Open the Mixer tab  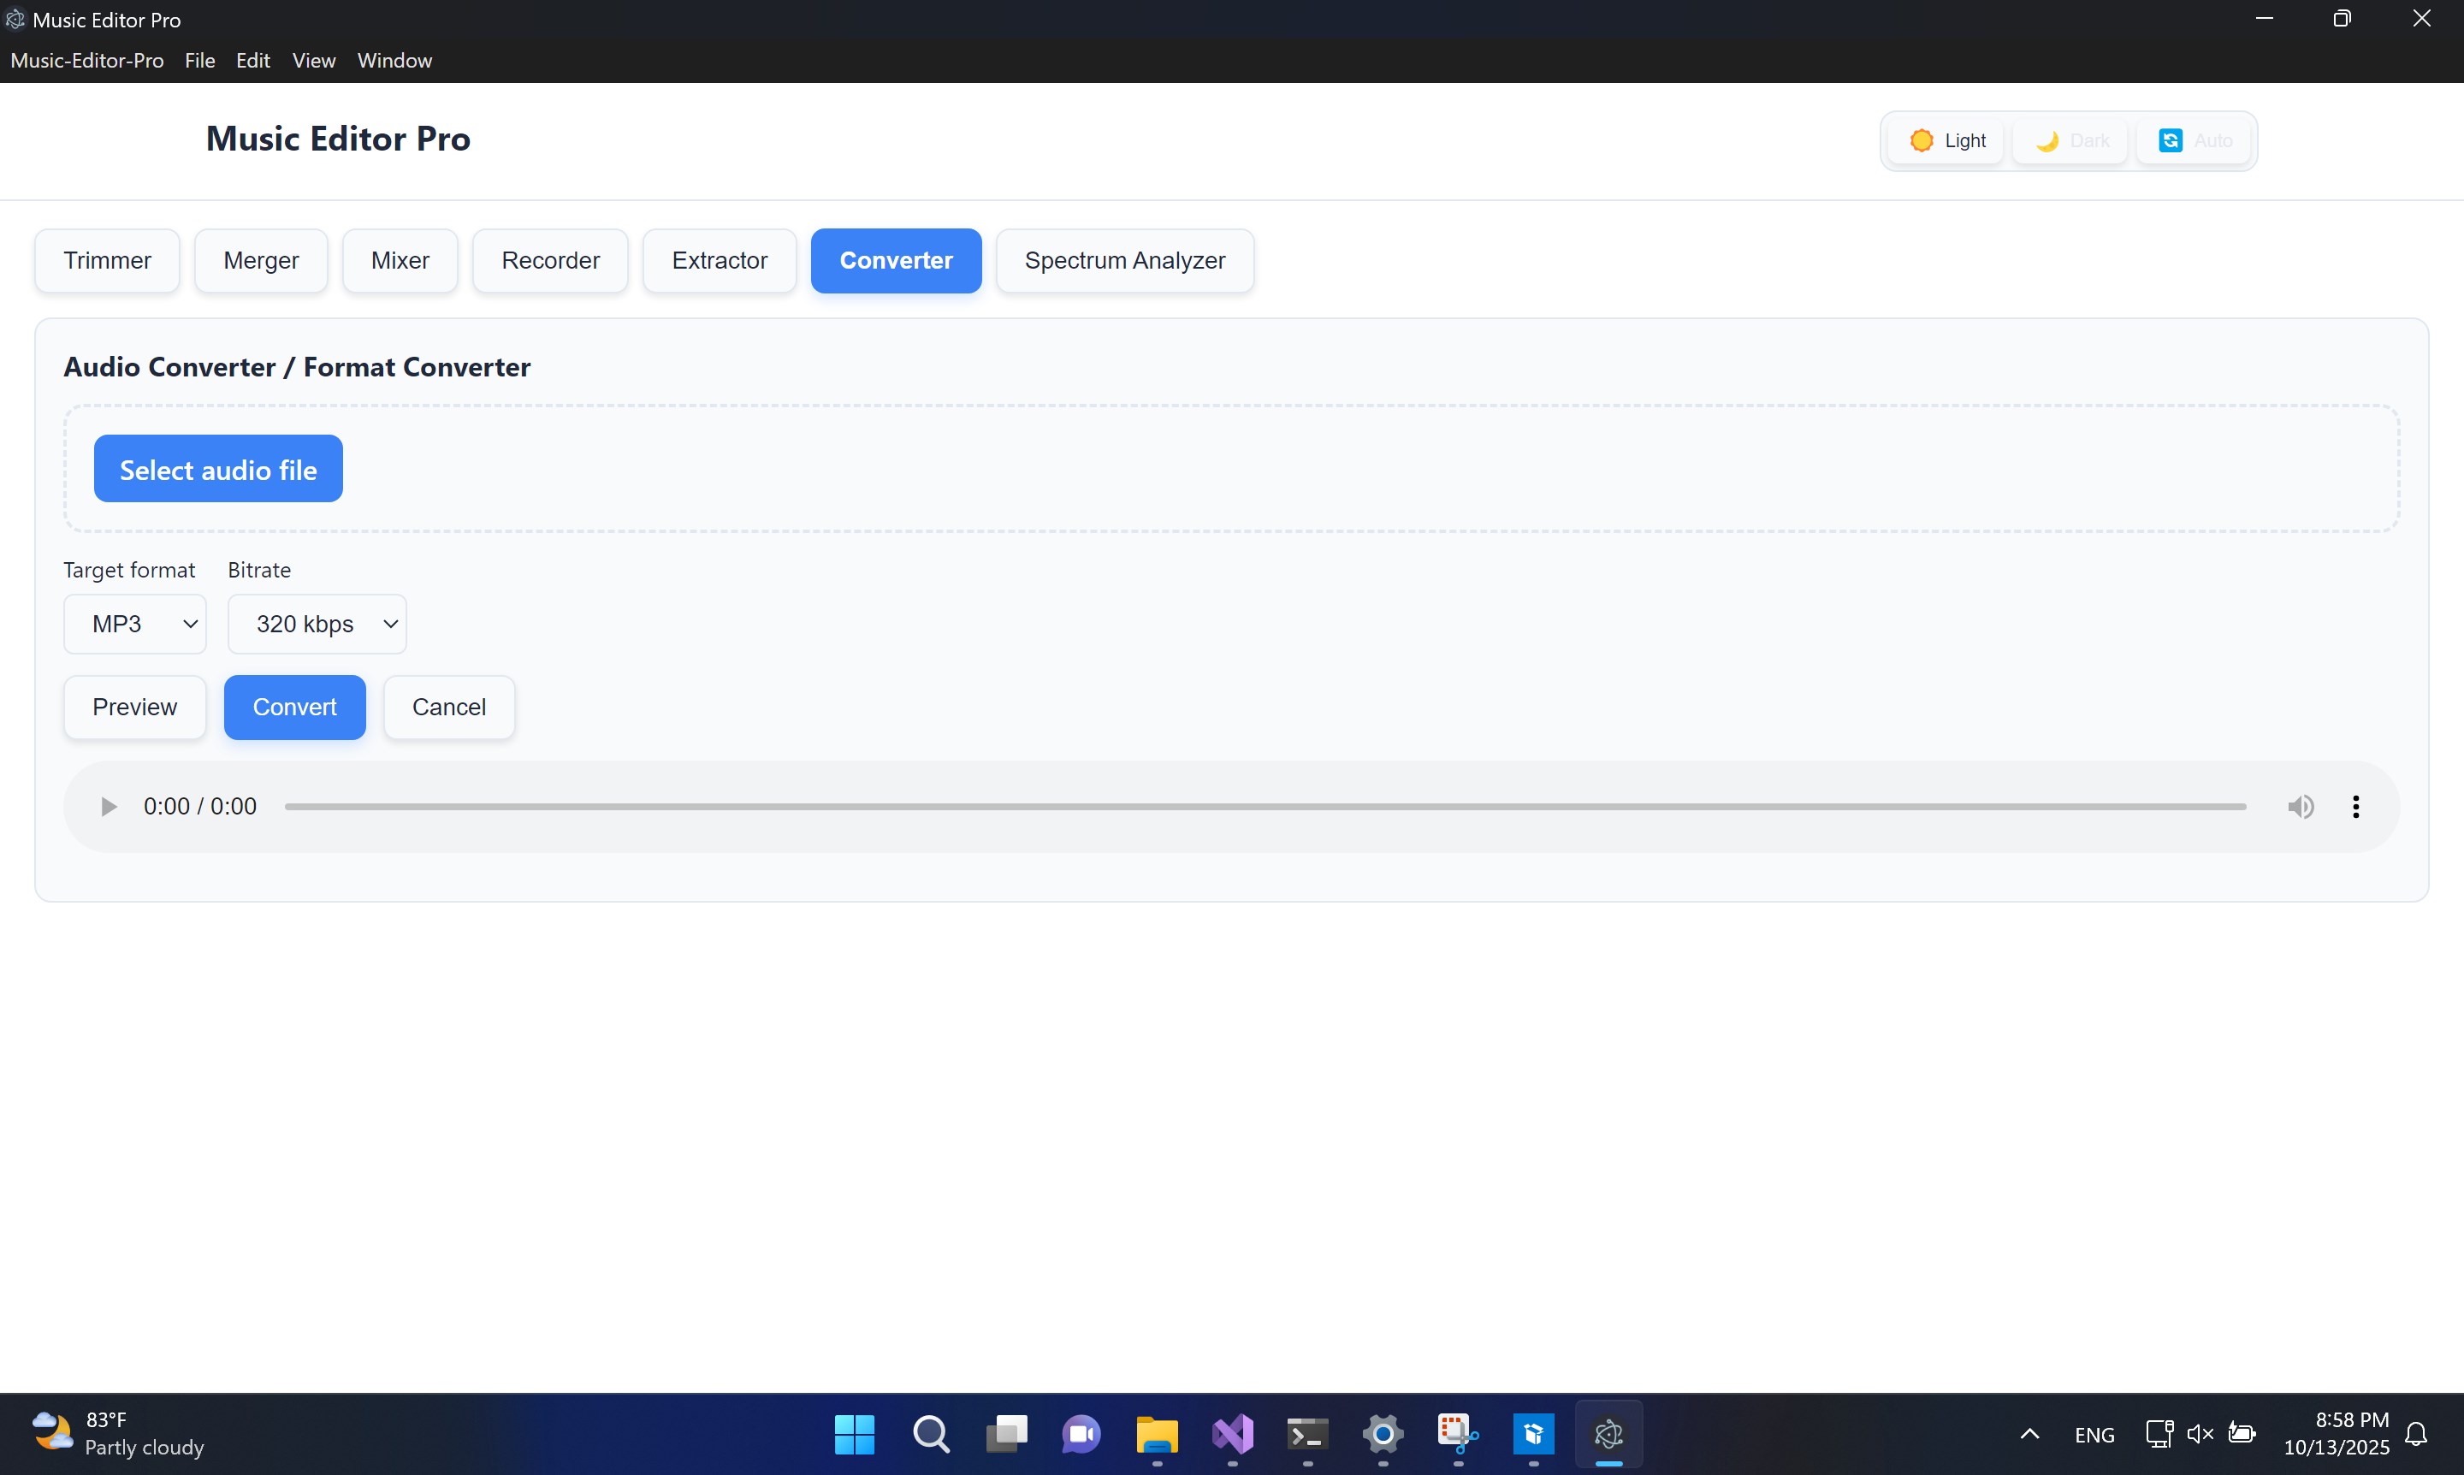click(400, 260)
